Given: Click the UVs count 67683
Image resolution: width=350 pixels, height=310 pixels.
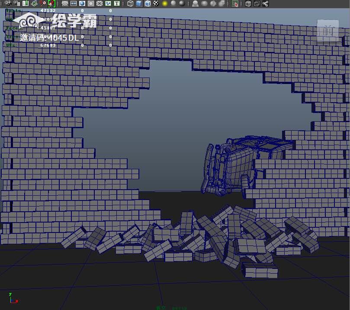Looking at the screenshot, I should pyautogui.click(x=48, y=45).
